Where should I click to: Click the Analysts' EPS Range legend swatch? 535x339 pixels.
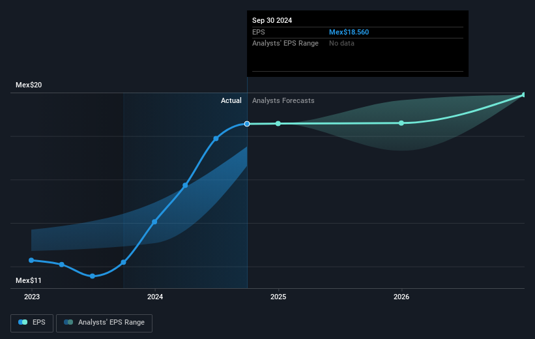(x=68, y=322)
